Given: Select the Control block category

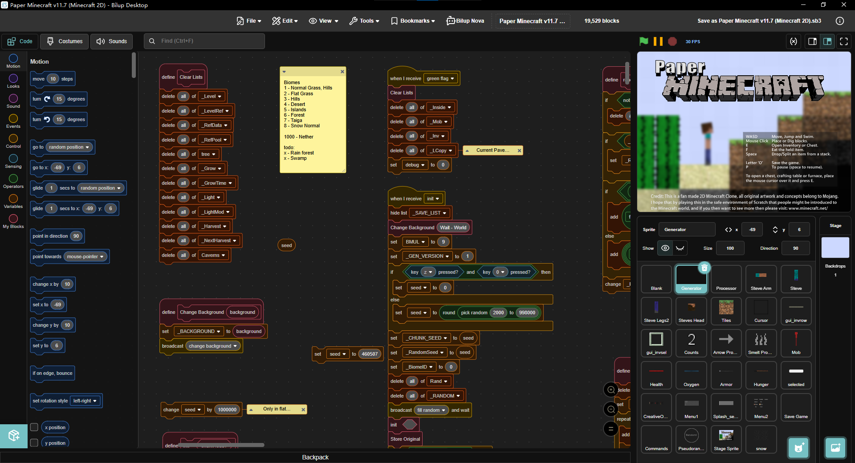Looking at the screenshot, I should click(13, 141).
